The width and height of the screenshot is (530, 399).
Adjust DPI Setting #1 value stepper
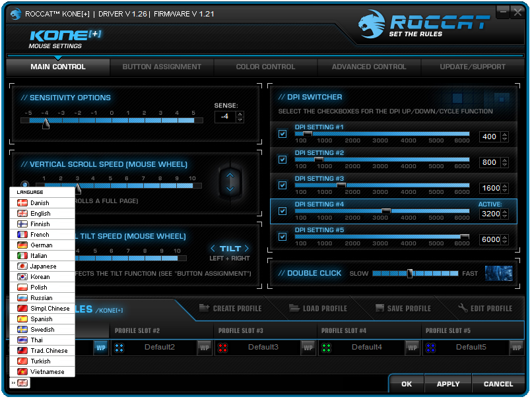pyautogui.click(x=504, y=137)
